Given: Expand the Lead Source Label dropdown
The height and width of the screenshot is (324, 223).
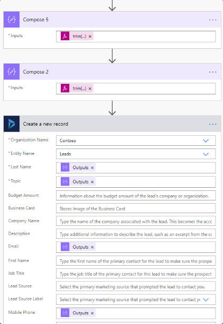Looking at the screenshot, I should (x=206, y=300).
